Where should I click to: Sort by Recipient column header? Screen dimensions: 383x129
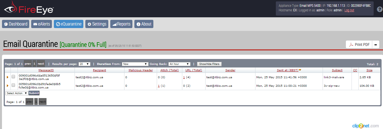click(x=100, y=70)
